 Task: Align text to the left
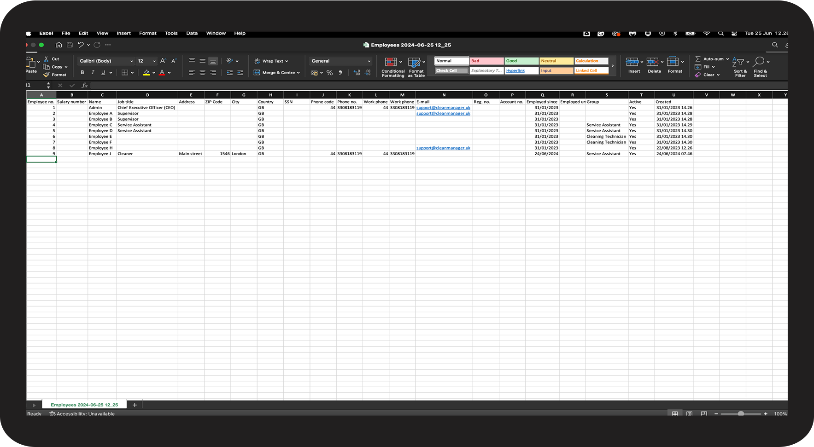coord(192,73)
